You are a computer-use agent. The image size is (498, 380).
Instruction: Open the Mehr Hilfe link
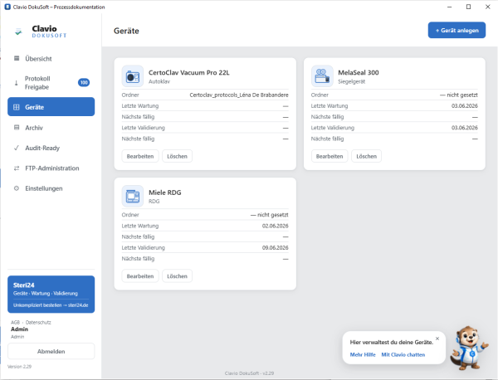coord(363,354)
